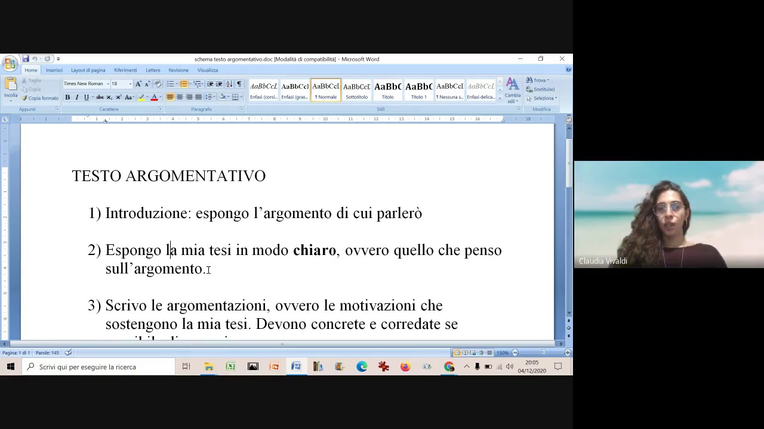Apply superscript formatting
The width and height of the screenshot is (764, 429).
click(118, 97)
